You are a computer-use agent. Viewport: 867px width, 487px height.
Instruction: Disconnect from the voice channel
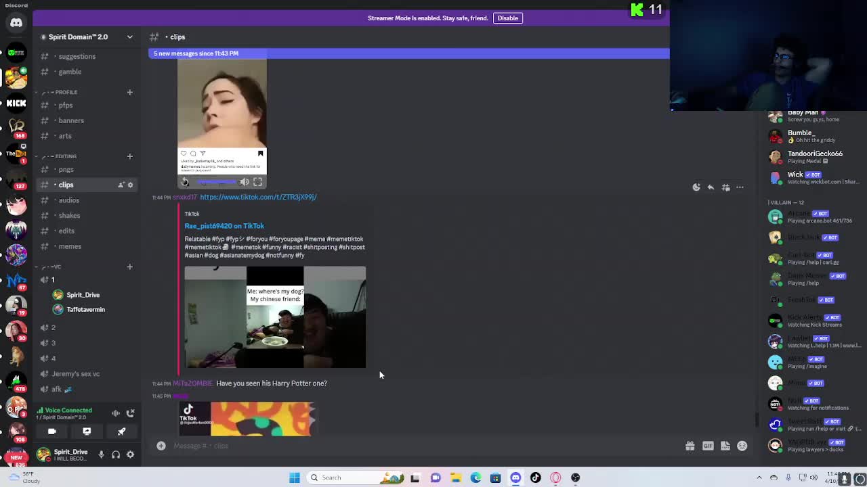[131, 413]
